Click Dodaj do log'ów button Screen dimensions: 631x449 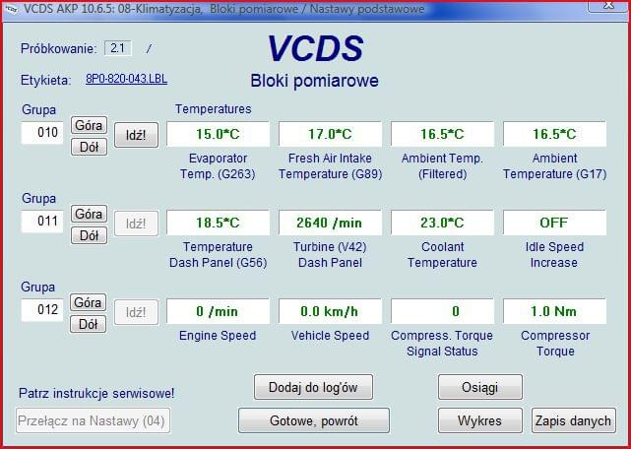click(x=313, y=387)
